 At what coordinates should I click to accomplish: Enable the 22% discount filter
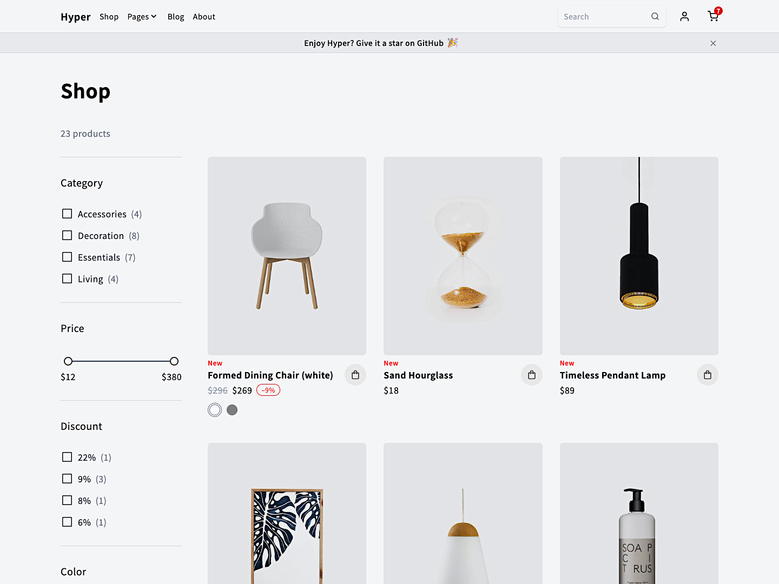[67, 457]
